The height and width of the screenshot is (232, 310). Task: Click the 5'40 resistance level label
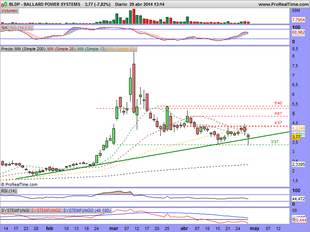point(278,103)
